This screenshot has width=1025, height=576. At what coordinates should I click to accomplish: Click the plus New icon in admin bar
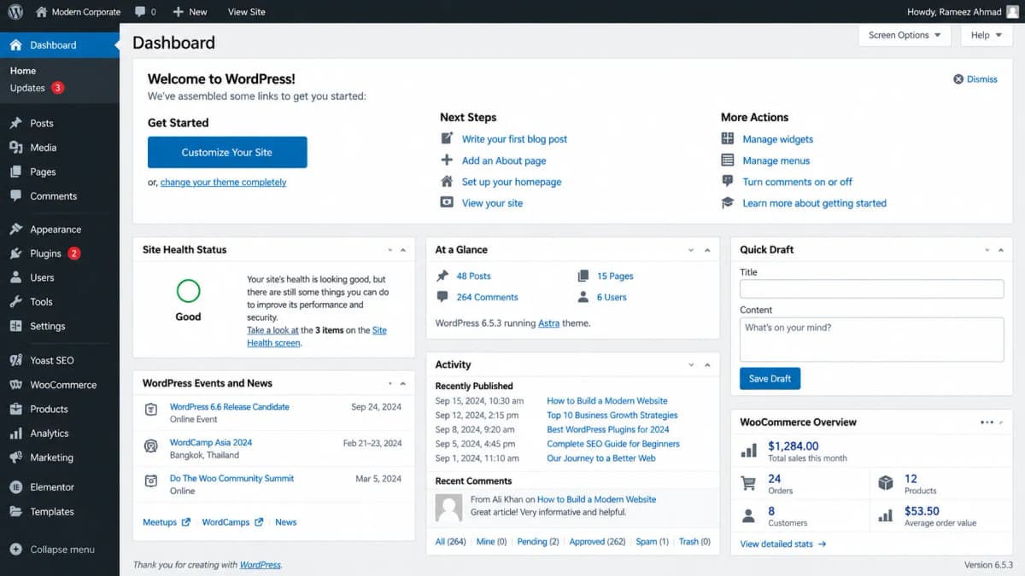[178, 12]
